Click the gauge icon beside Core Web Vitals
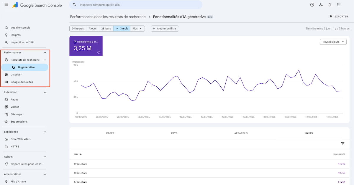354x185 pixels. pyautogui.click(x=6, y=139)
